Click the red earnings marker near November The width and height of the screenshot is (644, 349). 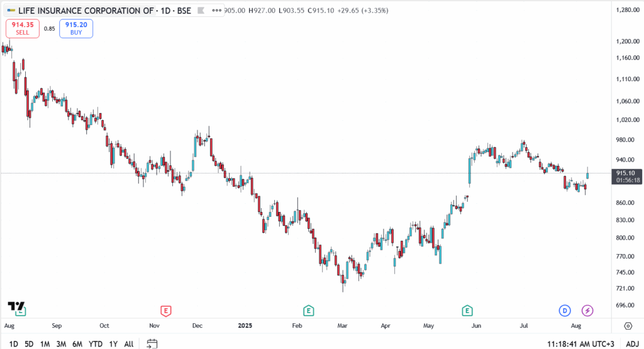click(166, 310)
